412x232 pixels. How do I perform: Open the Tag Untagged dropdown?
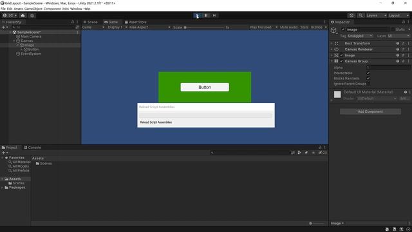[x=360, y=36]
